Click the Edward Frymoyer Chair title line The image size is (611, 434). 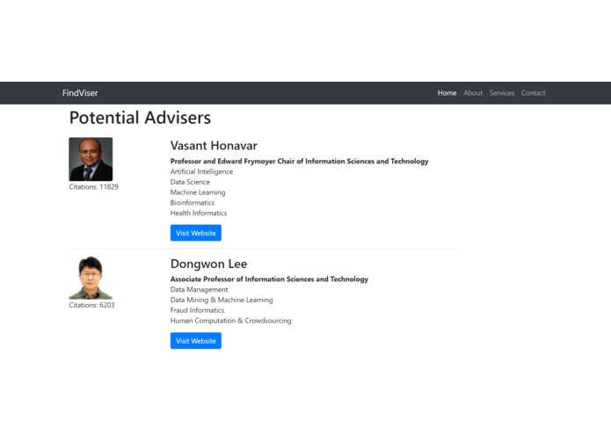point(299,161)
